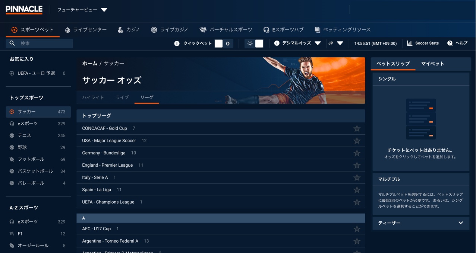The height and width of the screenshot is (253, 476).
Task: Open Germany - Bundesliga league
Action: pos(104,153)
